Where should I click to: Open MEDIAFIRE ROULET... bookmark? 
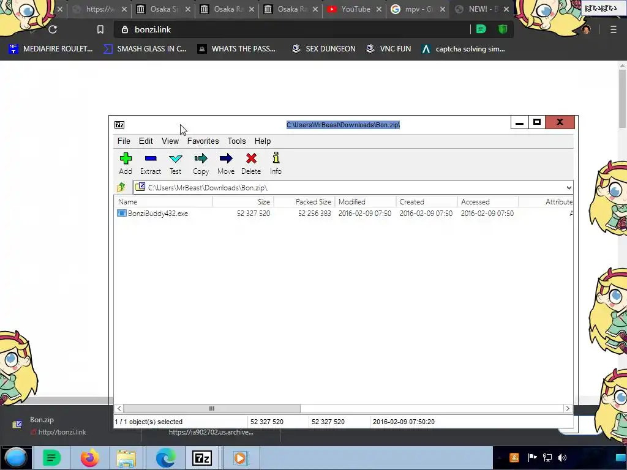pyautogui.click(x=51, y=49)
